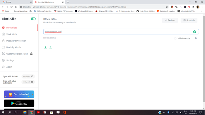The width and height of the screenshot is (205, 115).
Task: Open the YouTube taskbar icon
Action: 38,112
